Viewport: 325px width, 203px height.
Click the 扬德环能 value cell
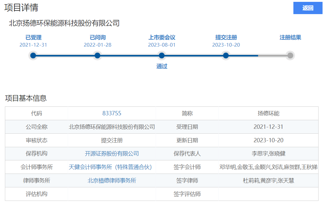tap(269, 113)
